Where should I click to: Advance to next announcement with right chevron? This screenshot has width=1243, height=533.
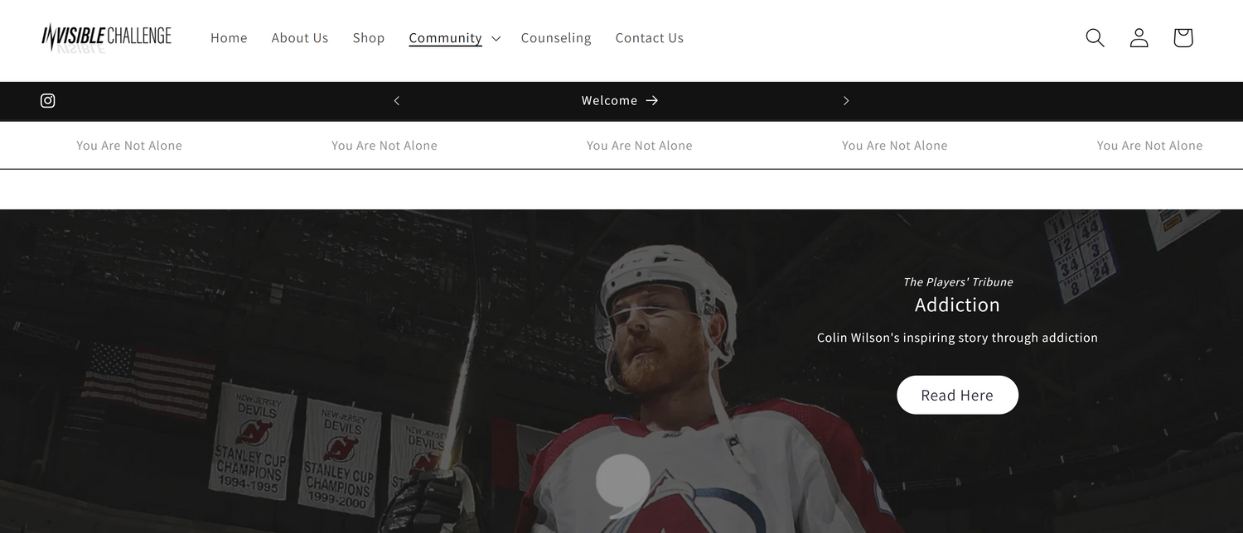(x=845, y=101)
